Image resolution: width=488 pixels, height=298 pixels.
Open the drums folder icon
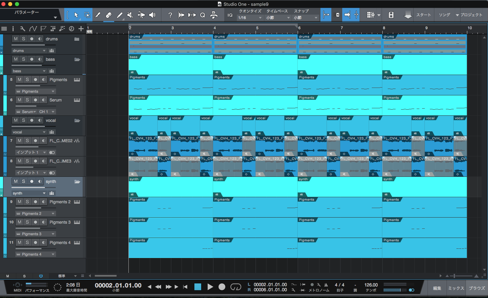[77, 39]
